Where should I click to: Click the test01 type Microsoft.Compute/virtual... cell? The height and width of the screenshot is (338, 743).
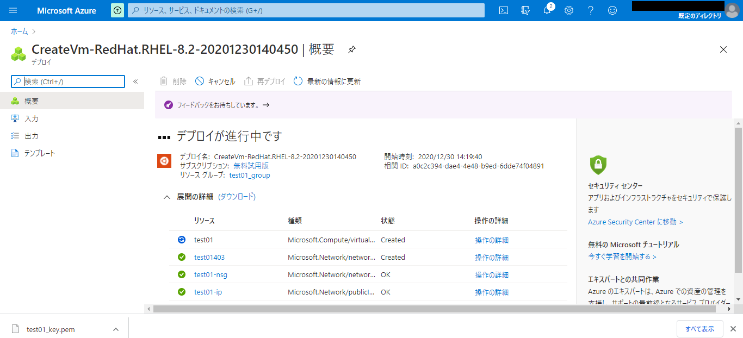331,240
